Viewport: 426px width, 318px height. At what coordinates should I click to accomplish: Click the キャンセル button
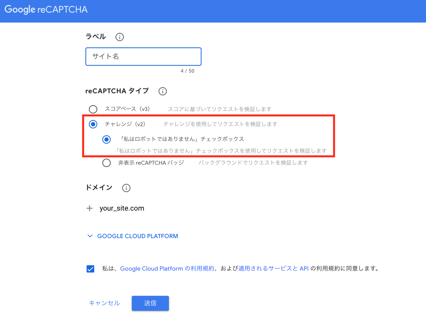pyautogui.click(x=104, y=303)
